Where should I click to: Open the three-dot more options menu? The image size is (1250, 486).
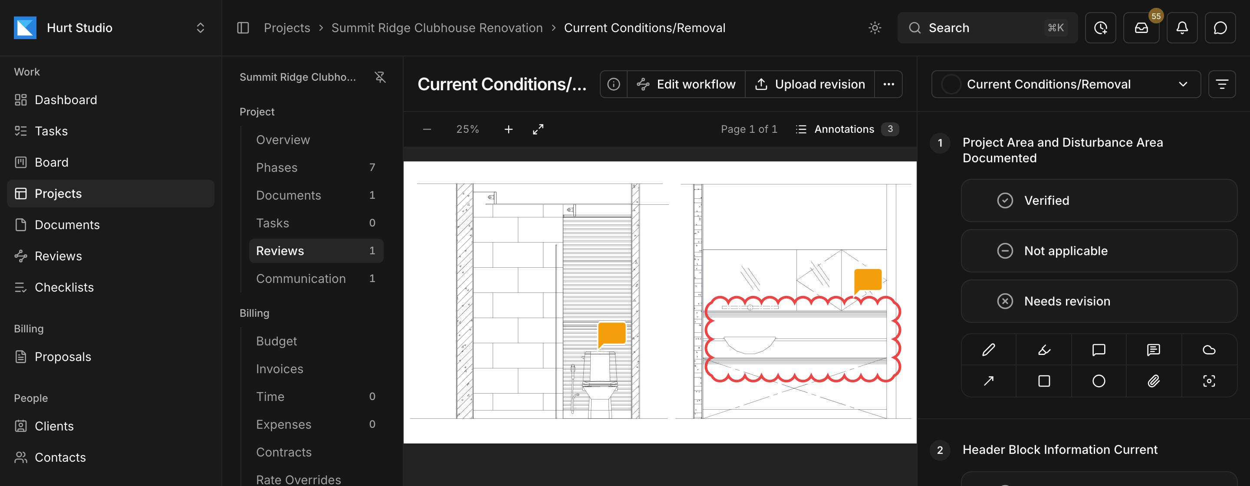pos(888,84)
